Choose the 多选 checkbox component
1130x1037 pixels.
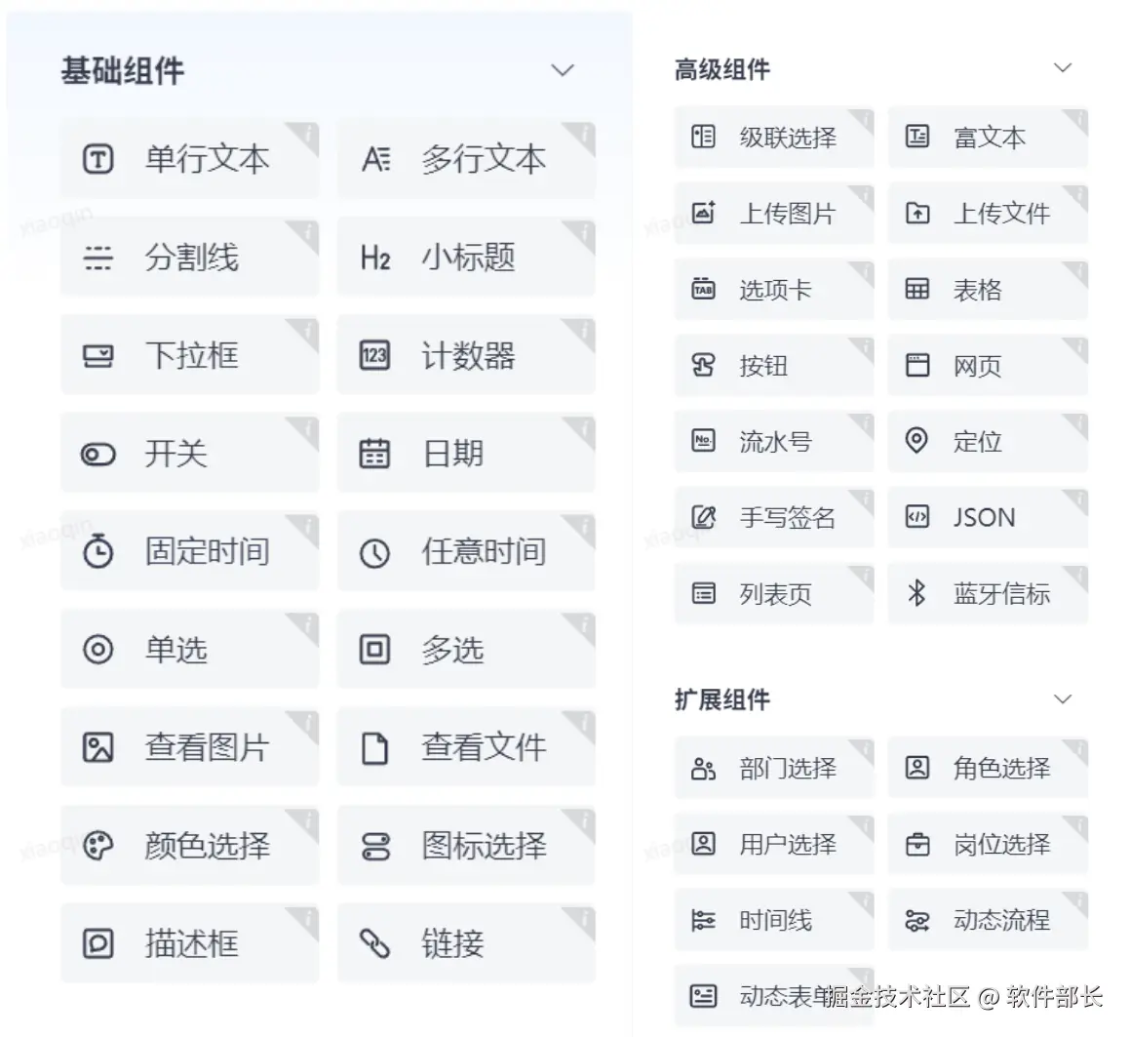[466, 650]
